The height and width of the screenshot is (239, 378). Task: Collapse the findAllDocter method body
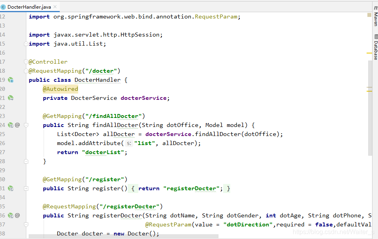point(26,125)
